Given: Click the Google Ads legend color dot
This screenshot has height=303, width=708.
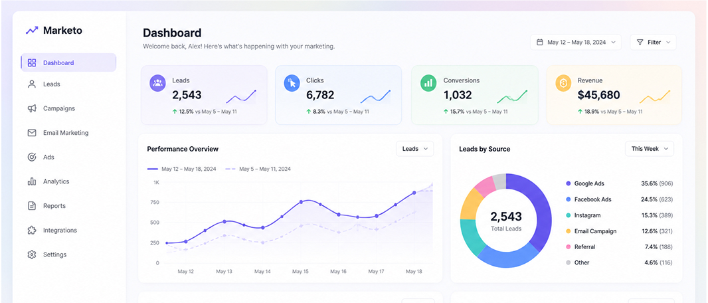Looking at the screenshot, I should tap(568, 184).
